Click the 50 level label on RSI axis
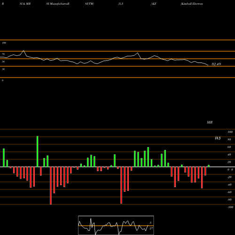 3,62
